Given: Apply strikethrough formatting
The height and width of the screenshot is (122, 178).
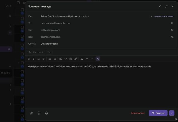Looking at the screenshot, I should (43, 59).
